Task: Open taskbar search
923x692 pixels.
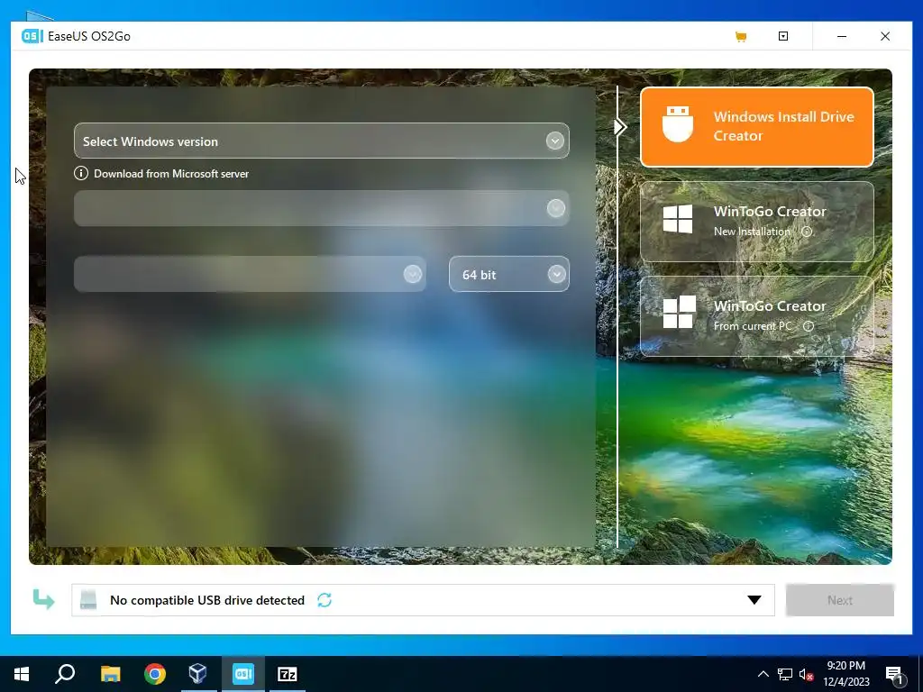Action: point(65,674)
